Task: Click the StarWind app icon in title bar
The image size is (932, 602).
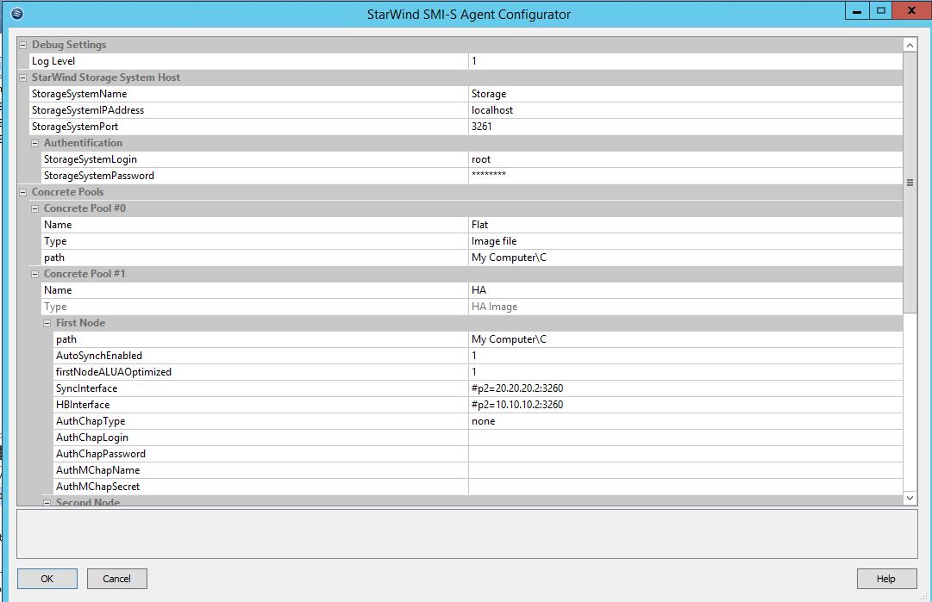Action: click(x=17, y=14)
